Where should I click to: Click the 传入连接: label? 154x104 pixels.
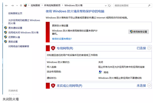coord(52,67)
